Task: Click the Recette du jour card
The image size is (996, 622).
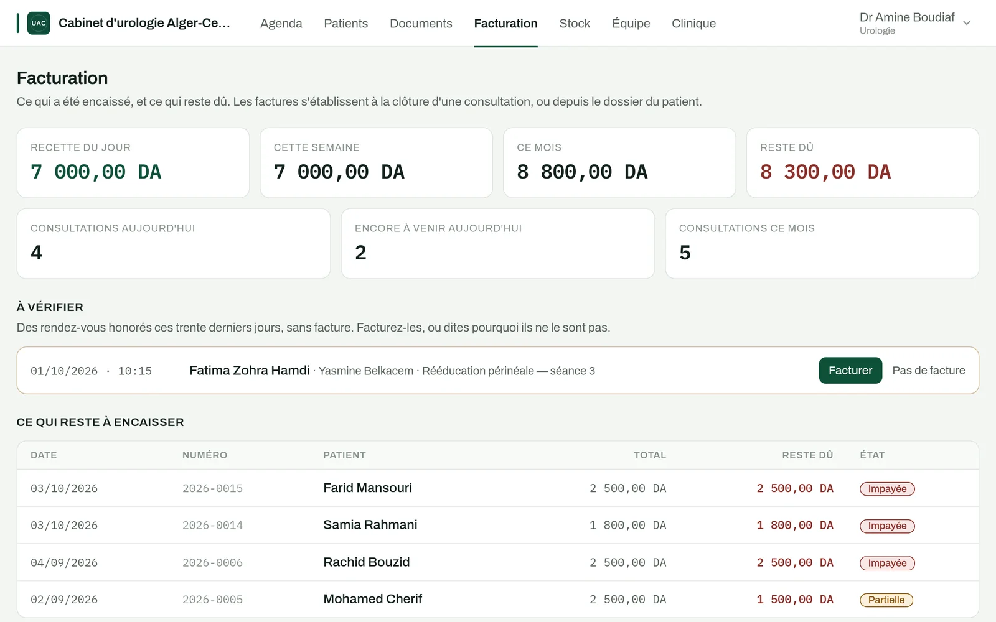Action: (133, 163)
